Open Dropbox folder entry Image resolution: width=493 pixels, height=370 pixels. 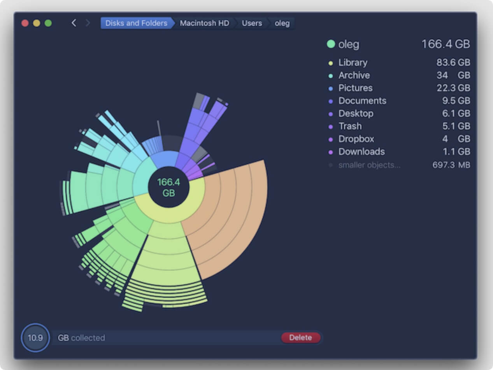coord(356,139)
